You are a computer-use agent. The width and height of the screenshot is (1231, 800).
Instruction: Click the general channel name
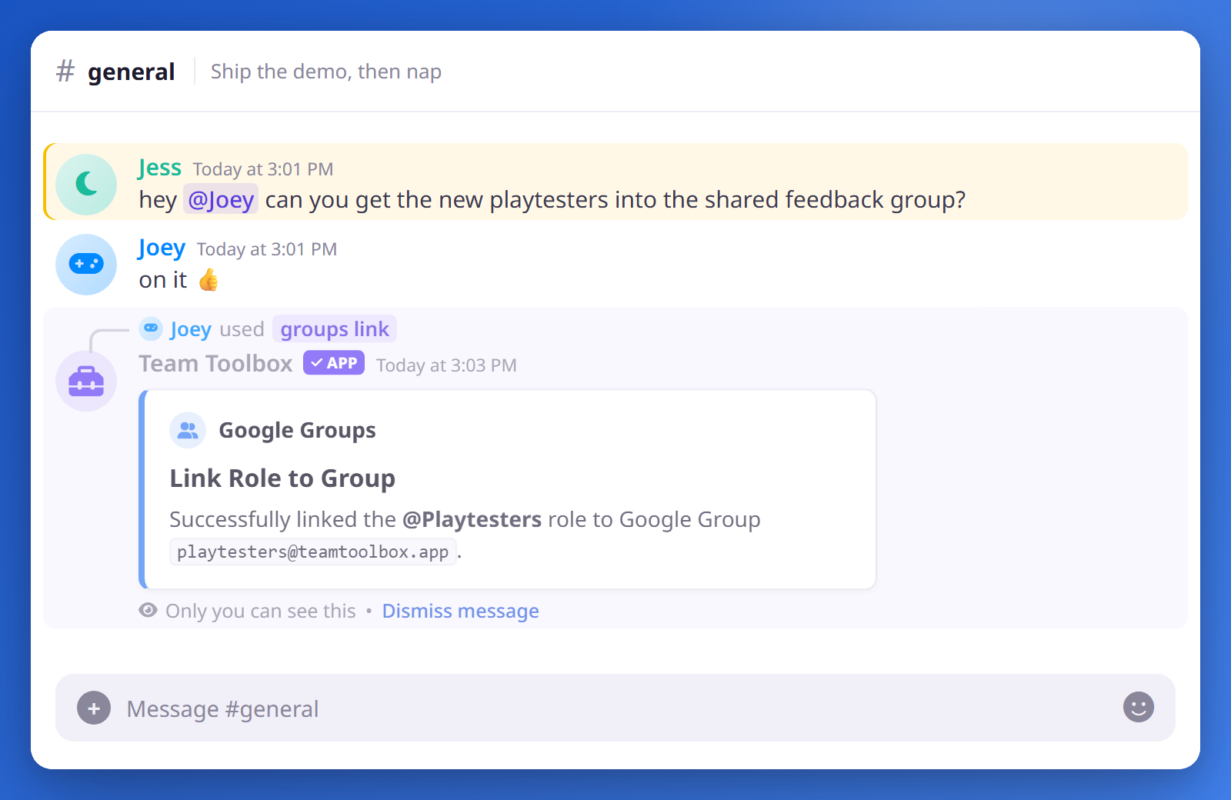(x=131, y=72)
